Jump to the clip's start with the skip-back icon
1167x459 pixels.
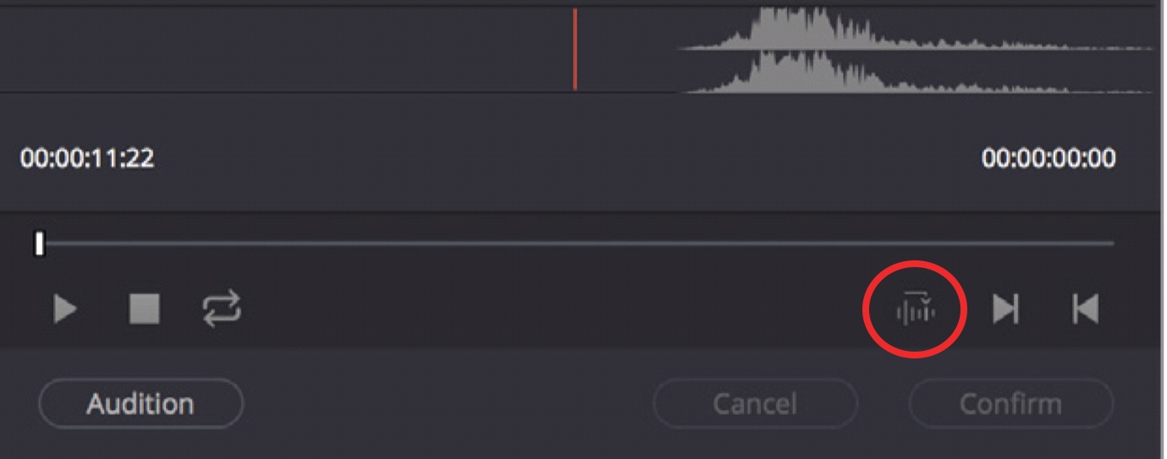1086,309
